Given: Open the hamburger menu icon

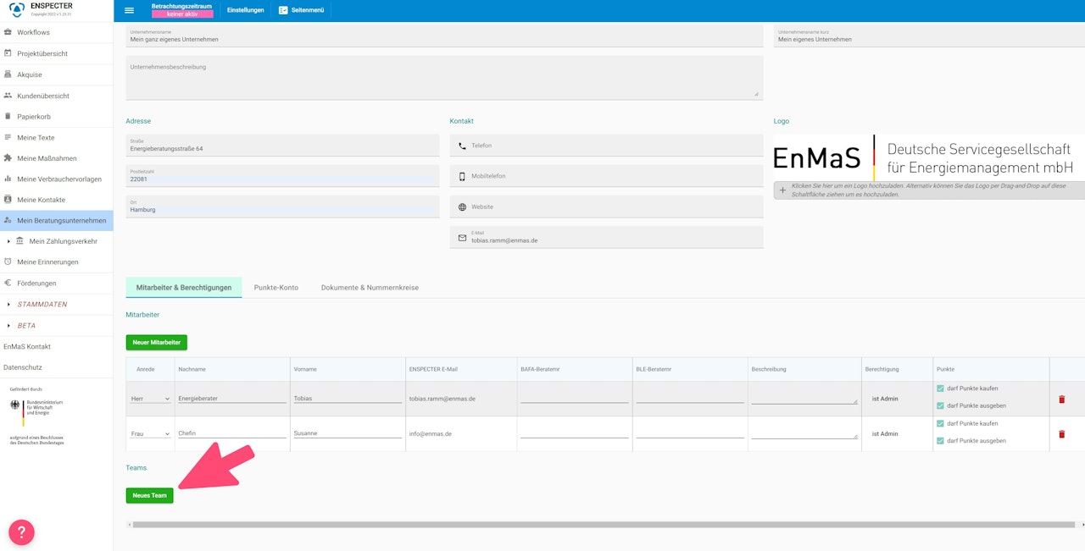Looking at the screenshot, I should (x=129, y=10).
